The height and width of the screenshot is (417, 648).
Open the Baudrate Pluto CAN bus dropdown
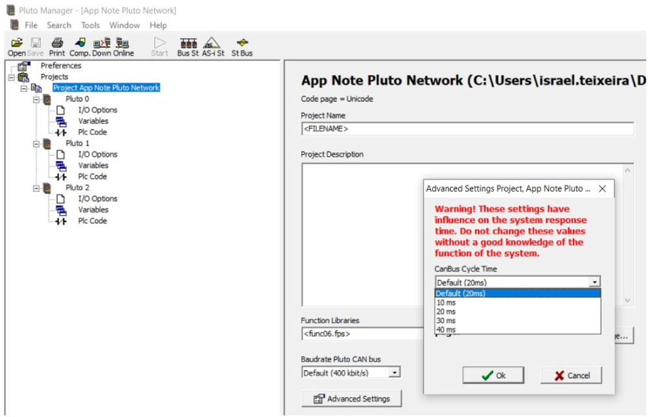pyautogui.click(x=395, y=372)
